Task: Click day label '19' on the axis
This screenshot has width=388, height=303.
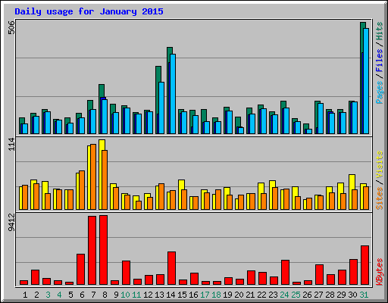Action: (227, 295)
